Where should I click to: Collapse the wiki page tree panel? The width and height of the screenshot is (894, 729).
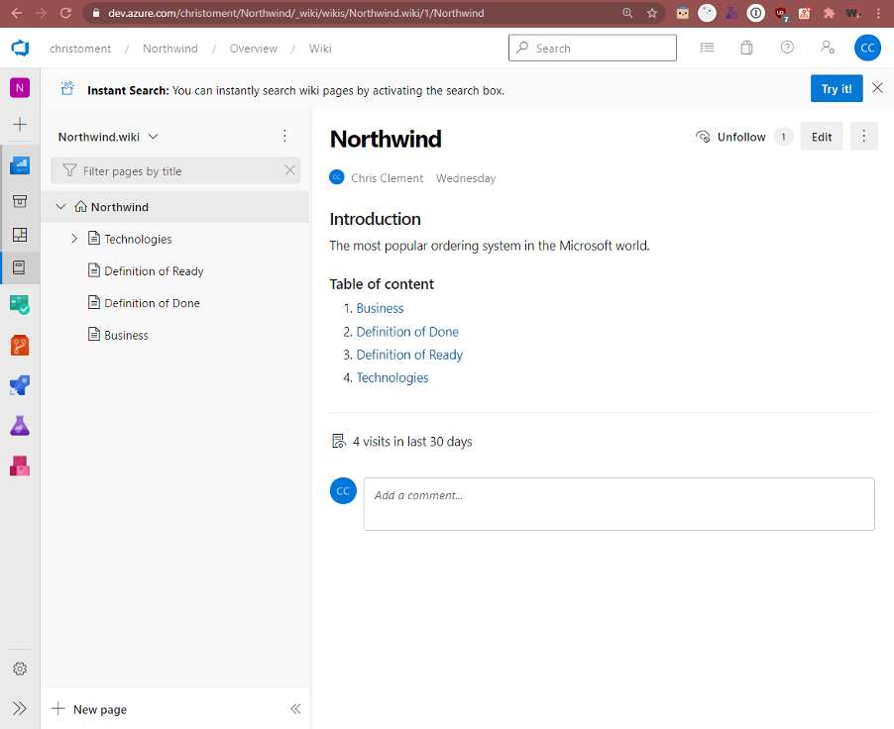(294, 709)
